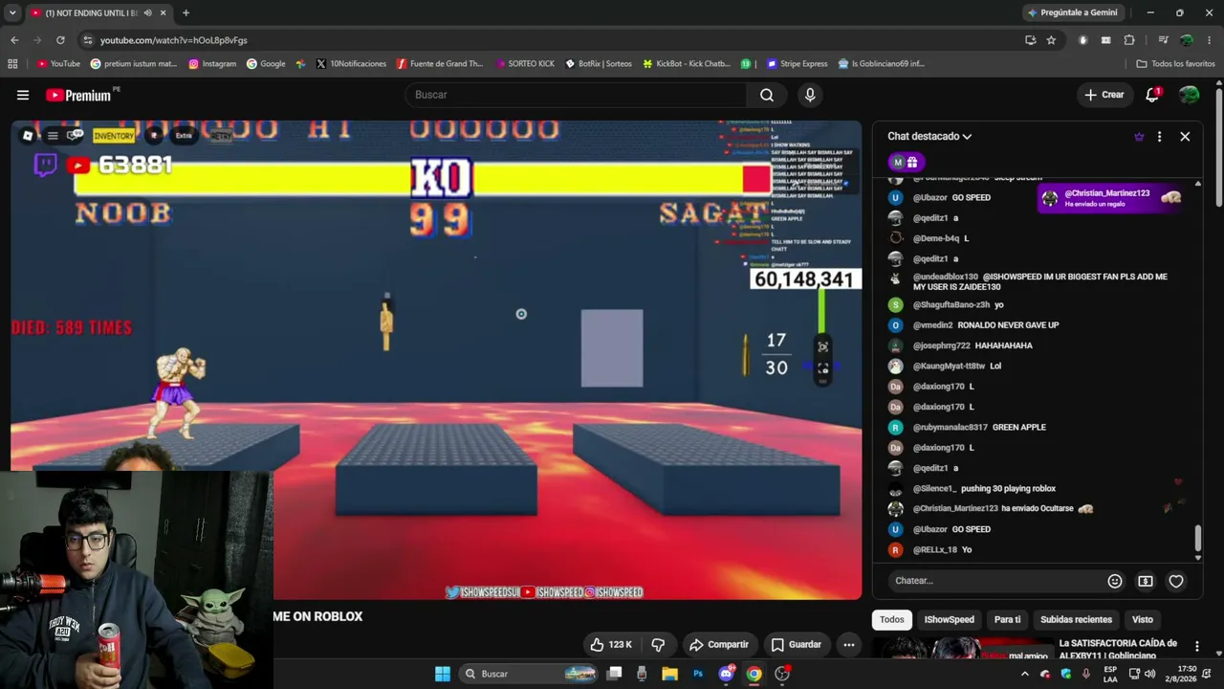The image size is (1224, 689).
Task: Open the gift memberships chip in chat
Action: (x=905, y=163)
